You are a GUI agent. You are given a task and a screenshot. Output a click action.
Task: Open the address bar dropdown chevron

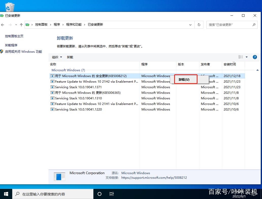tap(190, 25)
